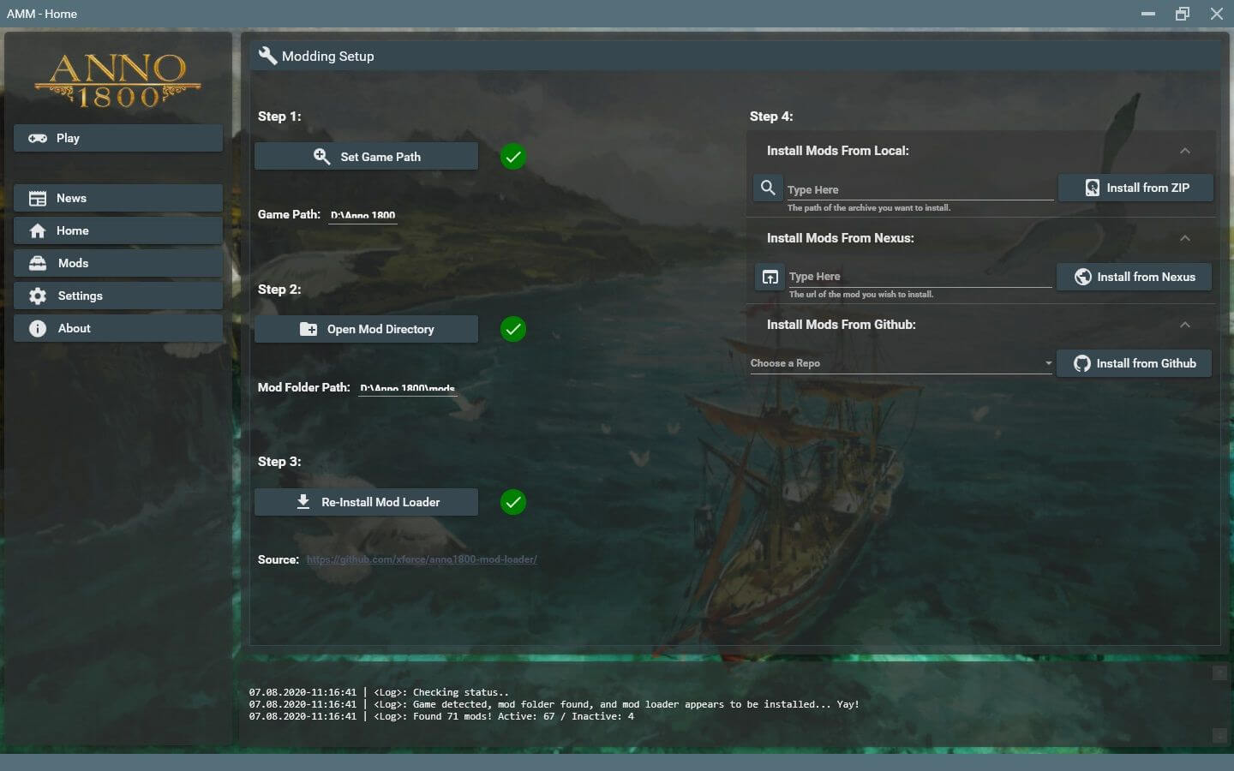
Task: Open the News section in the sidebar
Action: coord(118,198)
